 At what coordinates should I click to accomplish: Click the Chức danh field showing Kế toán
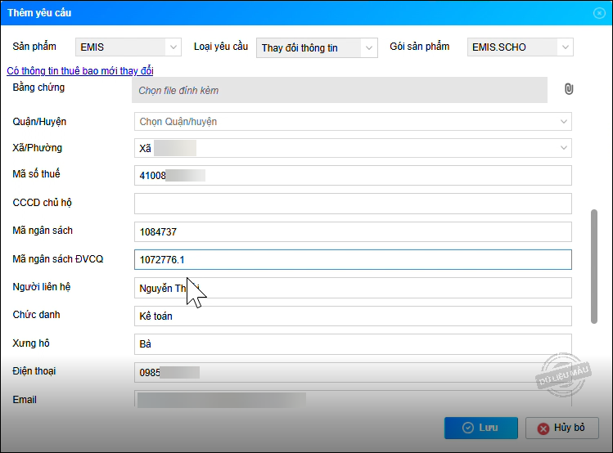(x=352, y=316)
